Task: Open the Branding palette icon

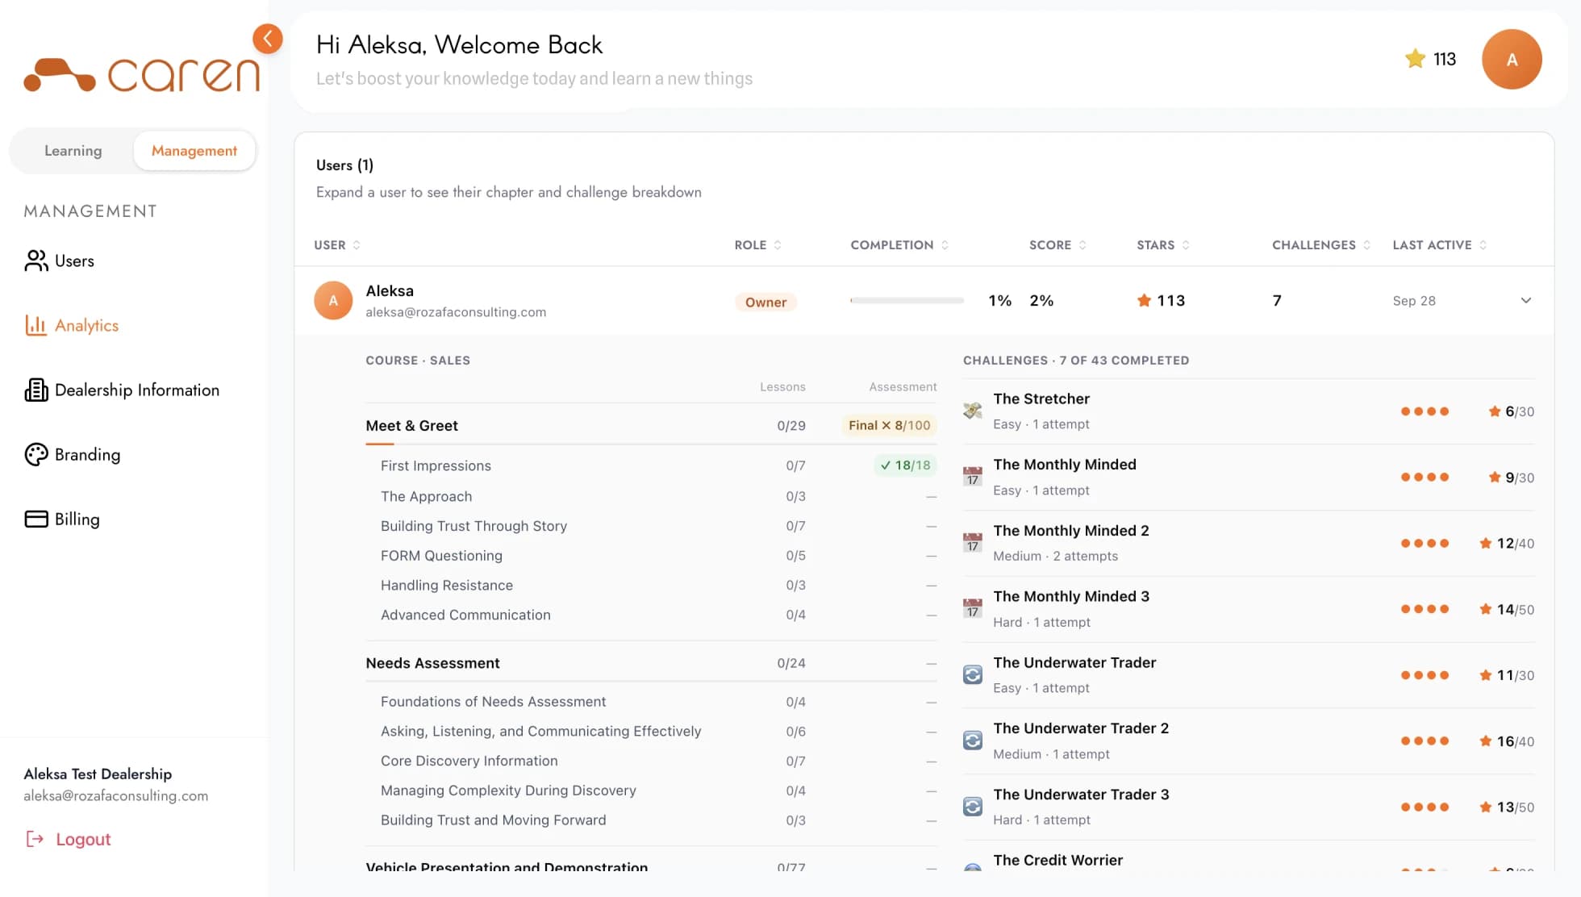Action: (x=36, y=454)
